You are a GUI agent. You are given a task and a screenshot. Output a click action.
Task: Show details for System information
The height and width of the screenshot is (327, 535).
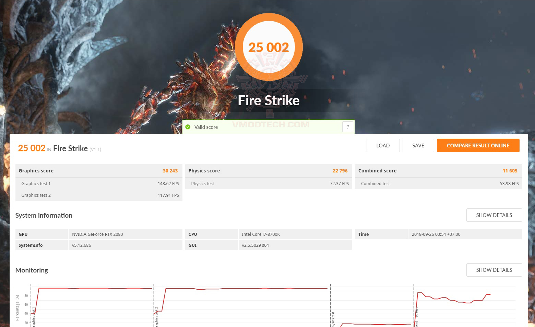tap(494, 215)
